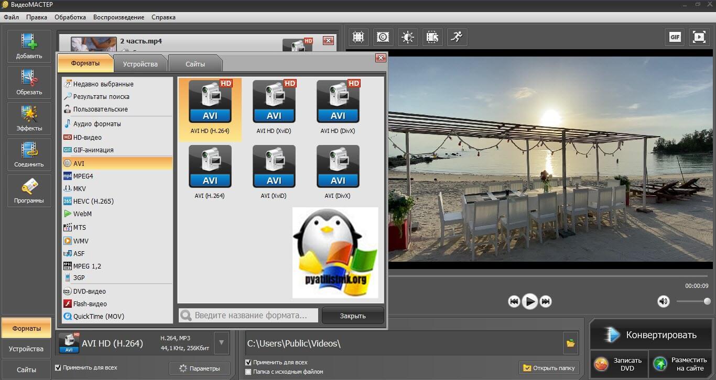Screen dimensions: 716x380
Task: Create a GIF using the GIF icon
Action: point(675,37)
